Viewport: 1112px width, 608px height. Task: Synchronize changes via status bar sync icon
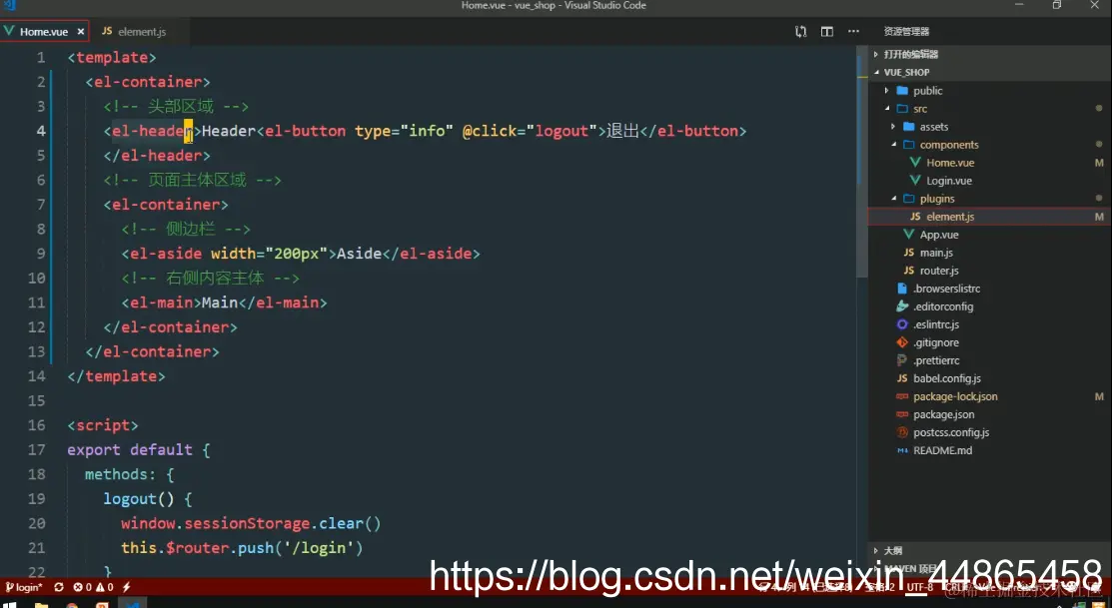click(59, 587)
